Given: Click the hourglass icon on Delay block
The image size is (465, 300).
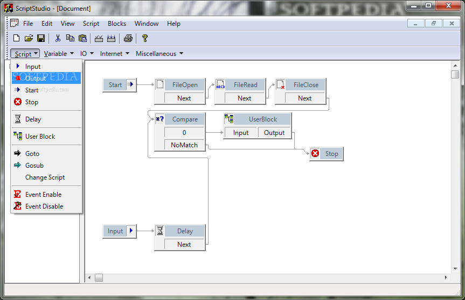Looking at the screenshot, I should 160,231.
